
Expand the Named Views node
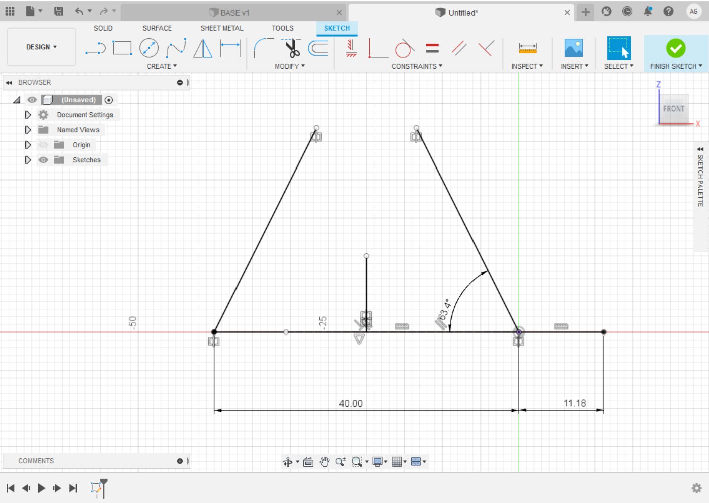[x=28, y=130]
